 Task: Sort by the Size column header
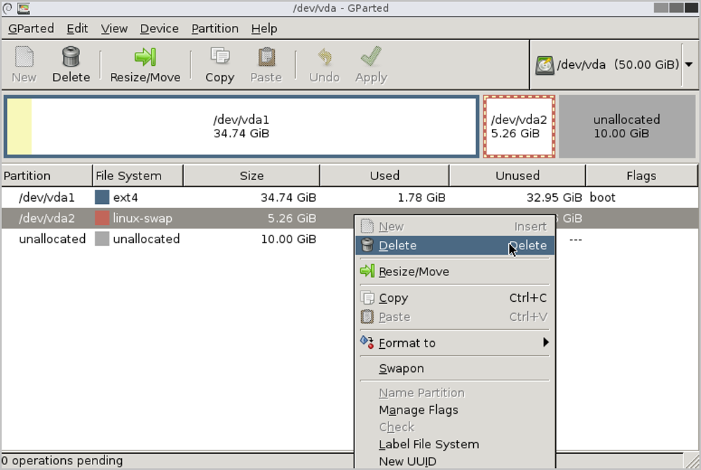click(251, 176)
